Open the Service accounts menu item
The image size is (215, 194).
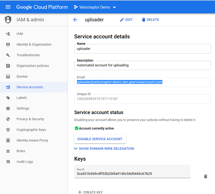coord(30,87)
